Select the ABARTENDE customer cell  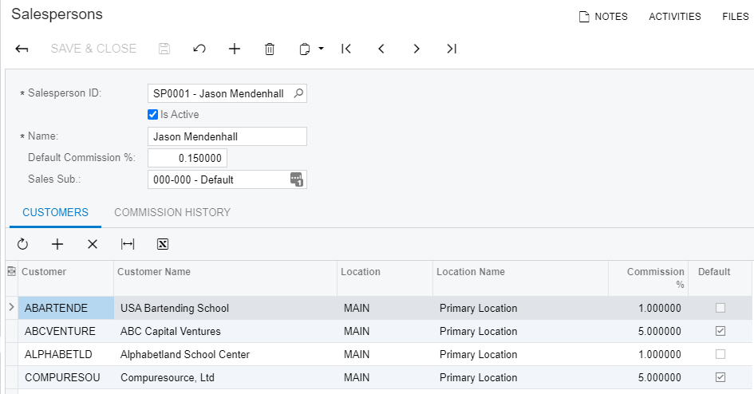66,308
